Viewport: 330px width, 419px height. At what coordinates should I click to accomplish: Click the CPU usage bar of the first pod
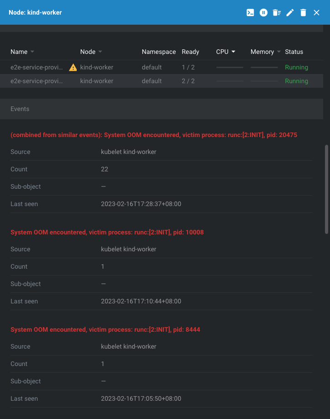(230, 67)
